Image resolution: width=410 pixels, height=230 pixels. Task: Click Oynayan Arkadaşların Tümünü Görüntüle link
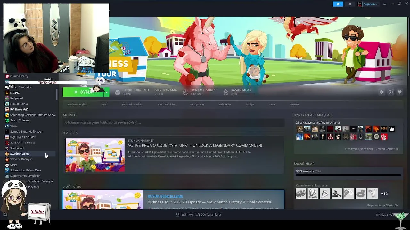372,149
